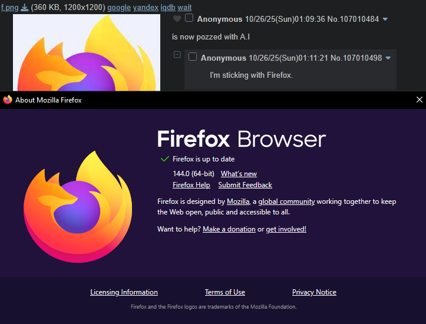Click post number No.107010484
The height and width of the screenshot is (324, 426).
click(x=353, y=19)
